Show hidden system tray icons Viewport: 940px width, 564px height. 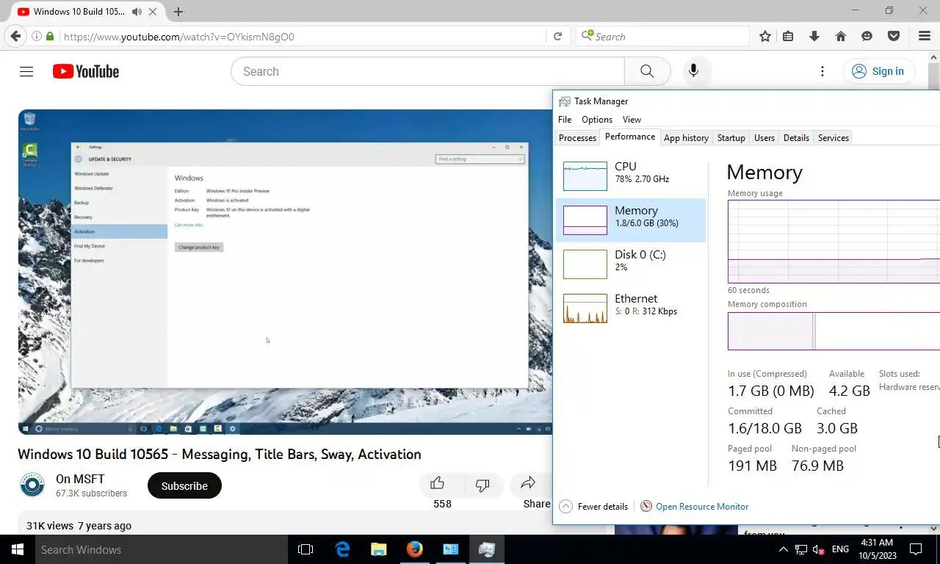(783, 549)
